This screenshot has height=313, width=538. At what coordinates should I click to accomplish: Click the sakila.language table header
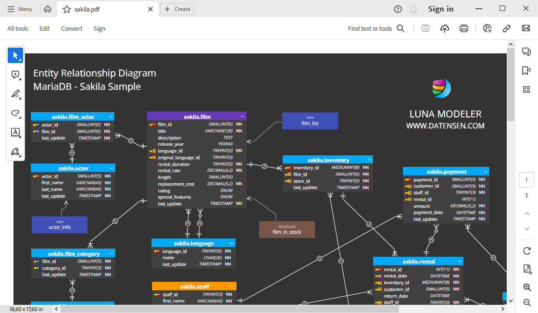[193, 243]
